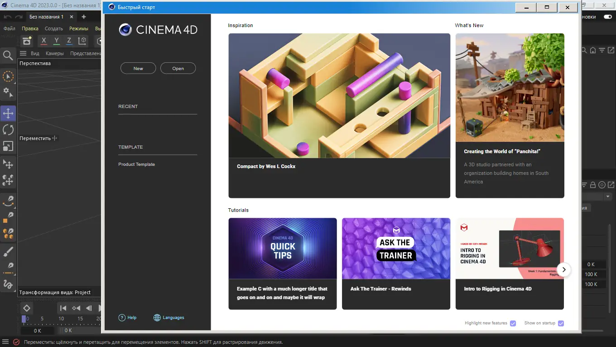Activate the viewport zoom magnifier tool
Viewport: 616px width, 347px height.
(8, 56)
